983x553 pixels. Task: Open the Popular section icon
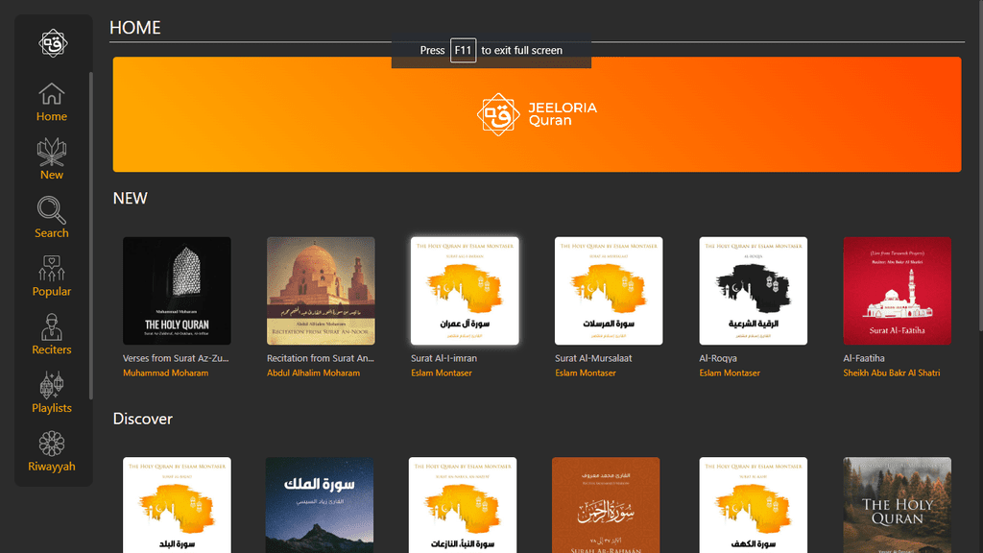pyautogui.click(x=52, y=269)
